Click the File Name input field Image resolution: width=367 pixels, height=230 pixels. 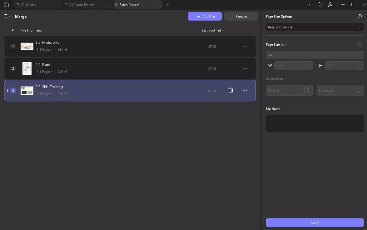click(314, 123)
